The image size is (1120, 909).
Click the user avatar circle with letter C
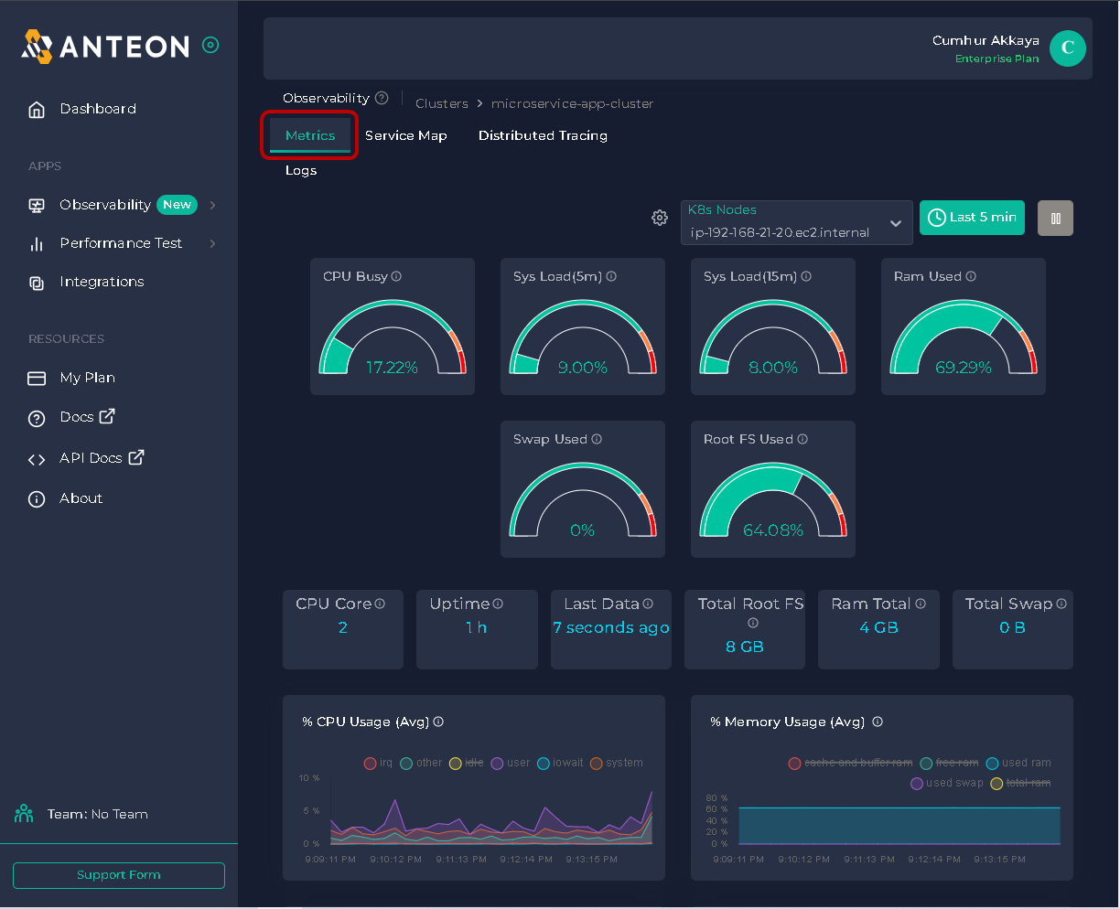click(1067, 48)
